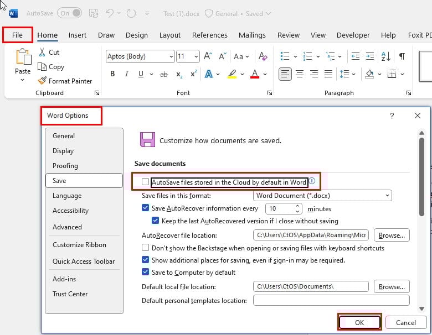Center align the text
The width and height of the screenshot is (432, 335).
tap(300, 74)
